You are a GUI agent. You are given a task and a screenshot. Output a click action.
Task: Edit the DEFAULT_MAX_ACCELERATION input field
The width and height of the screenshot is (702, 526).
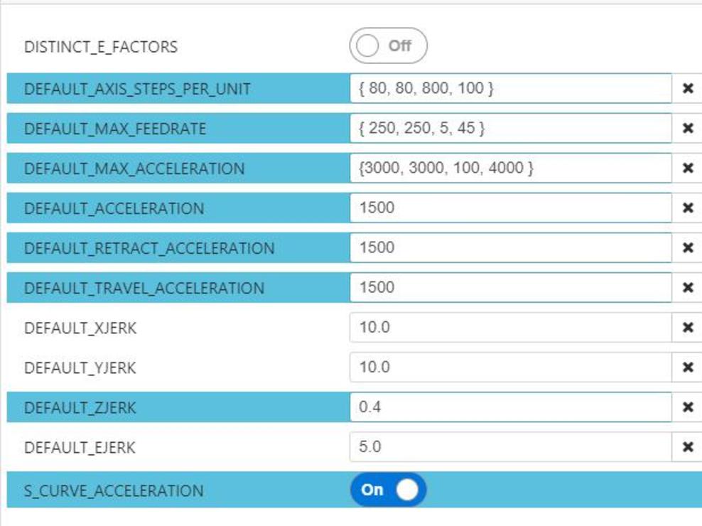pos(510,168)
